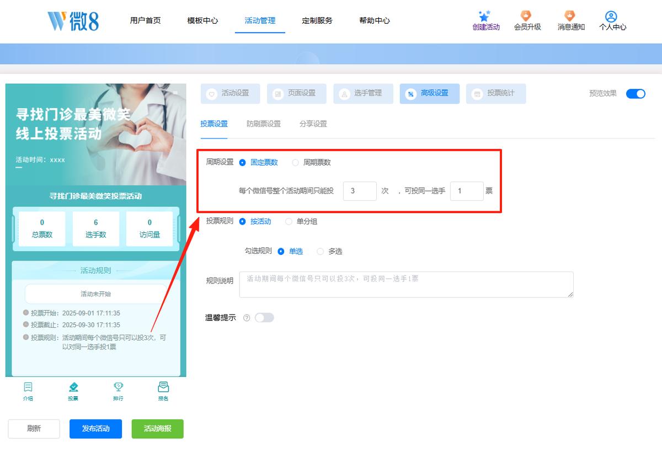Click the 总票数 stat card
The width and height of the screenshot is (662, 452).
pyautogui.click(x=42, y=228)
